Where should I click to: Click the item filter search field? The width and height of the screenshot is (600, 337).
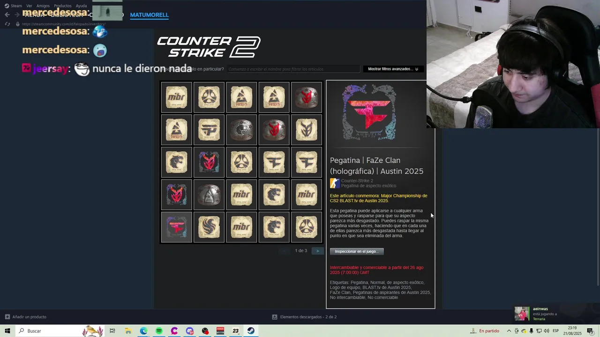click(293, 69)
